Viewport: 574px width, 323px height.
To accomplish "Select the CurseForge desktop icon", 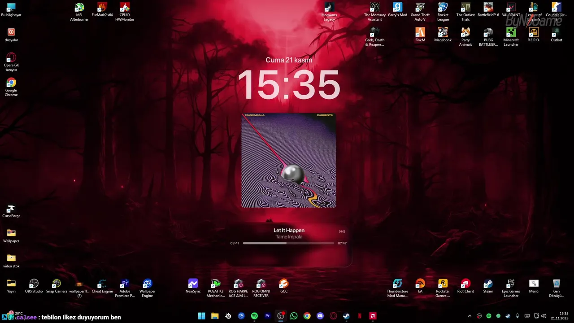I will click(11, 211).
